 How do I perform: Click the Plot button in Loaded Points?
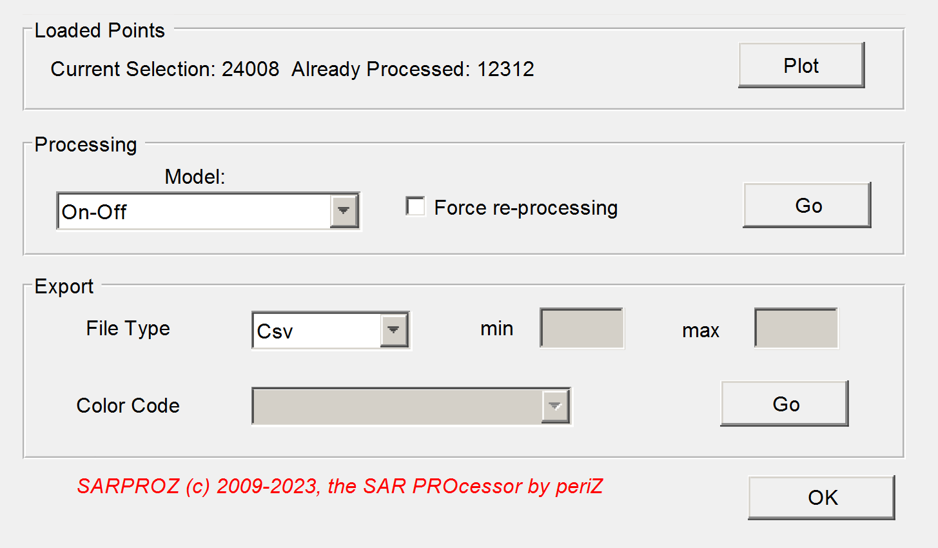[801, 66]
